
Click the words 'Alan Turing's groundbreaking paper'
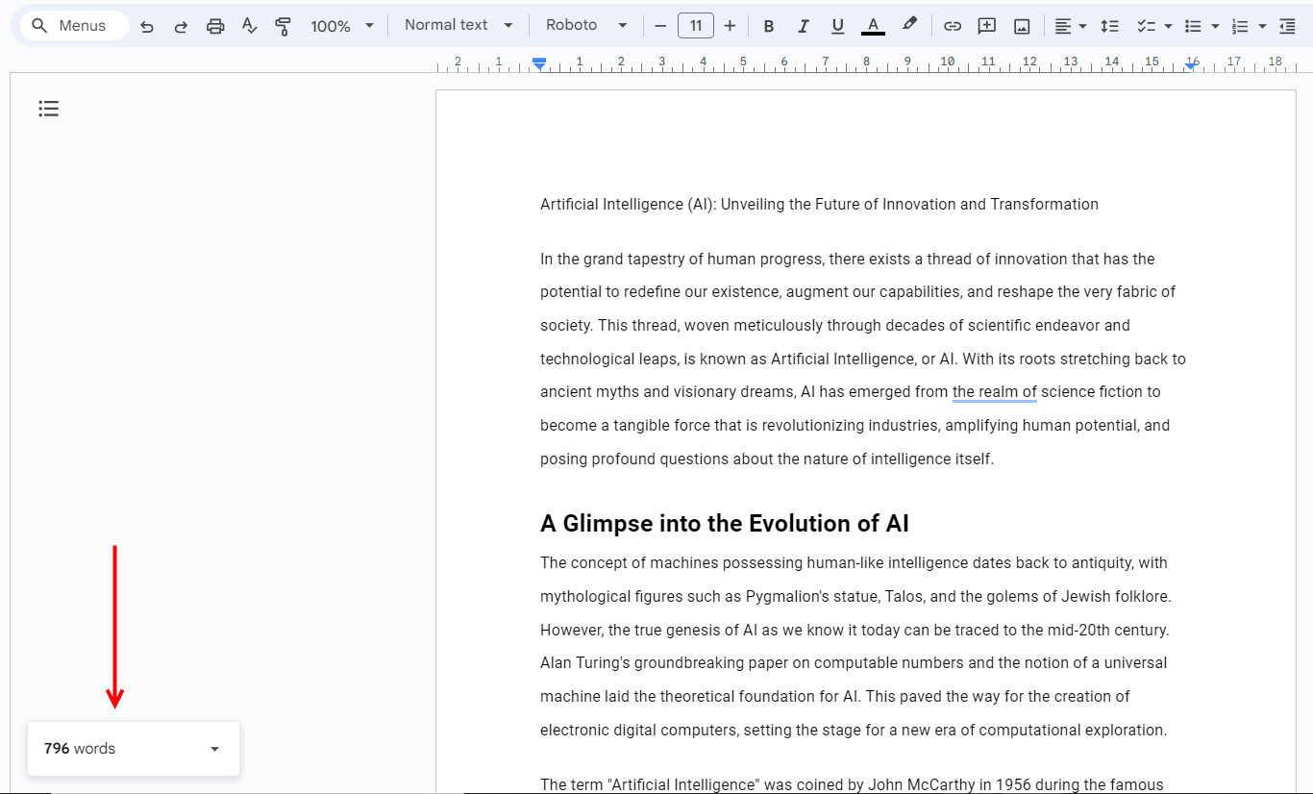tap(661, 663)
